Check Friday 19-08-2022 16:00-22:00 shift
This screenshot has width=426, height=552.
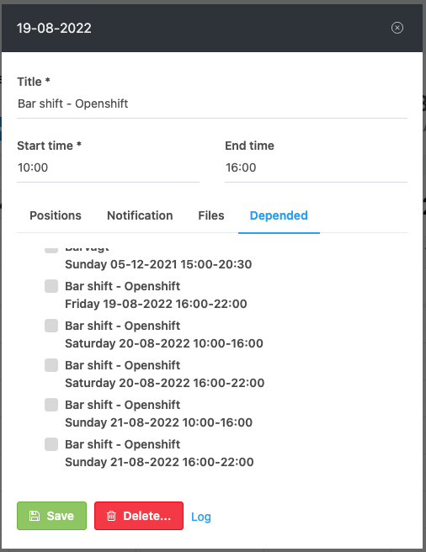coord(51,286)
